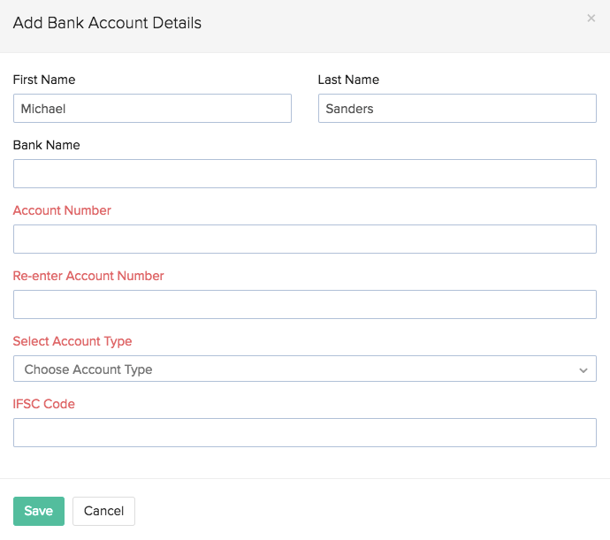610x540 pixels.
Task: Click the Account Number input field
Action: pos(304,240)
